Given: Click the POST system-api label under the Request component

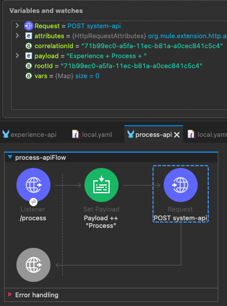Looking at the screenshot, I should coord(180,218).
